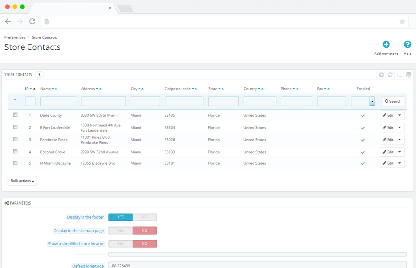Focus the Address filter input field

coord(103,101)
